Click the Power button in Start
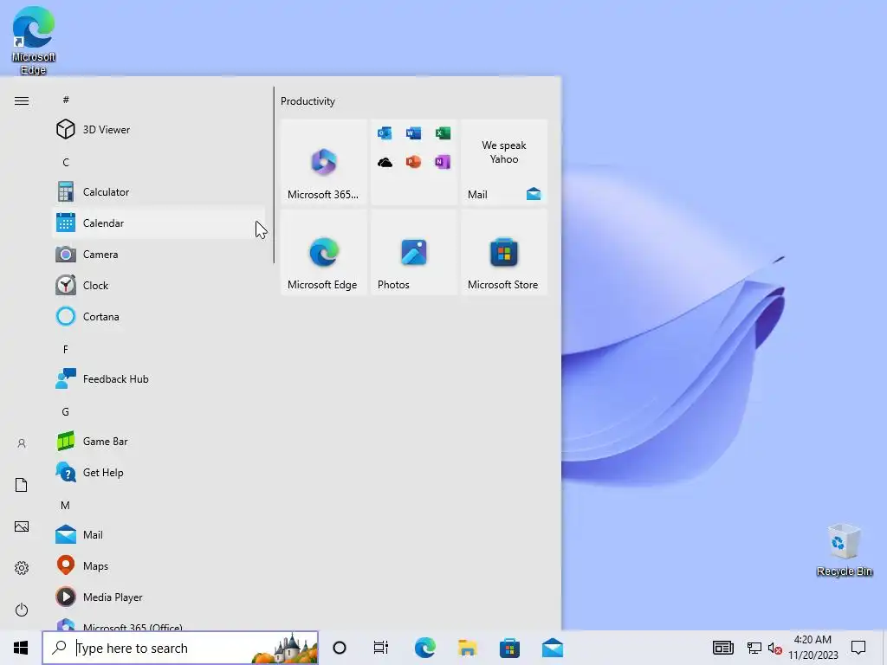 point(22,610)
